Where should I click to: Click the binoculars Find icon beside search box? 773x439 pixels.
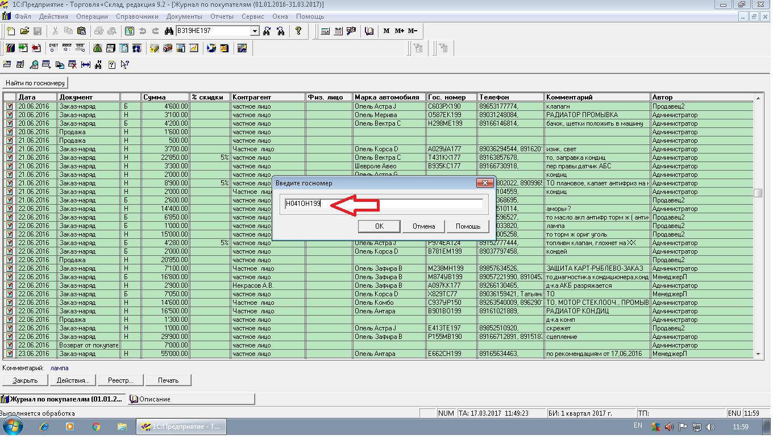[x=169, y=31]
